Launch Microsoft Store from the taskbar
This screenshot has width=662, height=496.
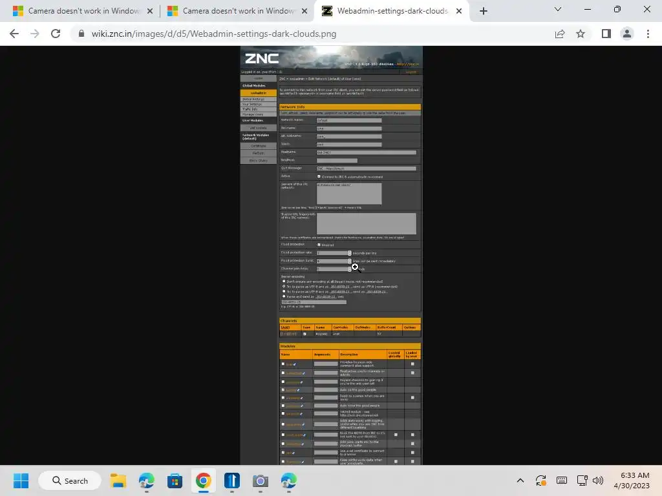point(175,480)
